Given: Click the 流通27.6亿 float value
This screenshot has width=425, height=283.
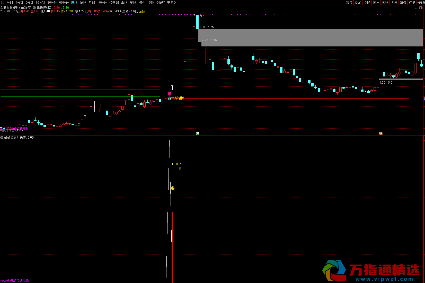Looking at the screenshot, I should [x=130, y=11].
